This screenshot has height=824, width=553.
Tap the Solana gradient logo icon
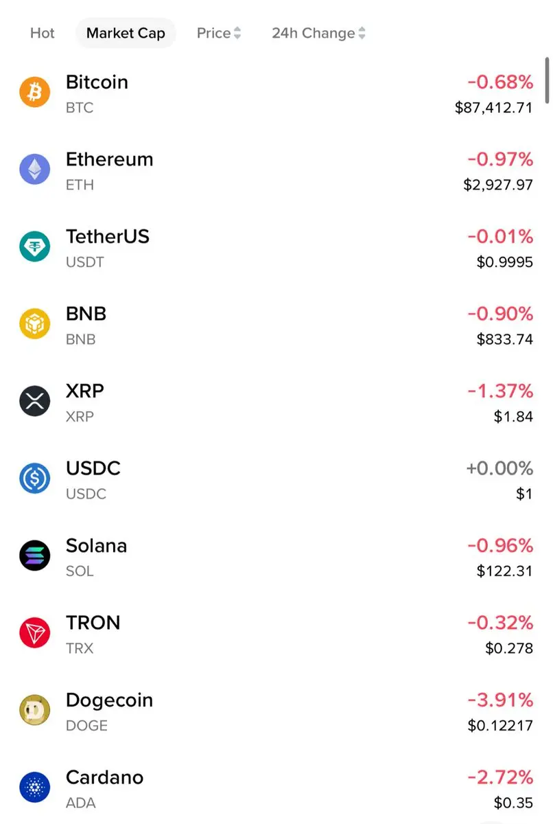pyautogui.click(x=34, y=556)
